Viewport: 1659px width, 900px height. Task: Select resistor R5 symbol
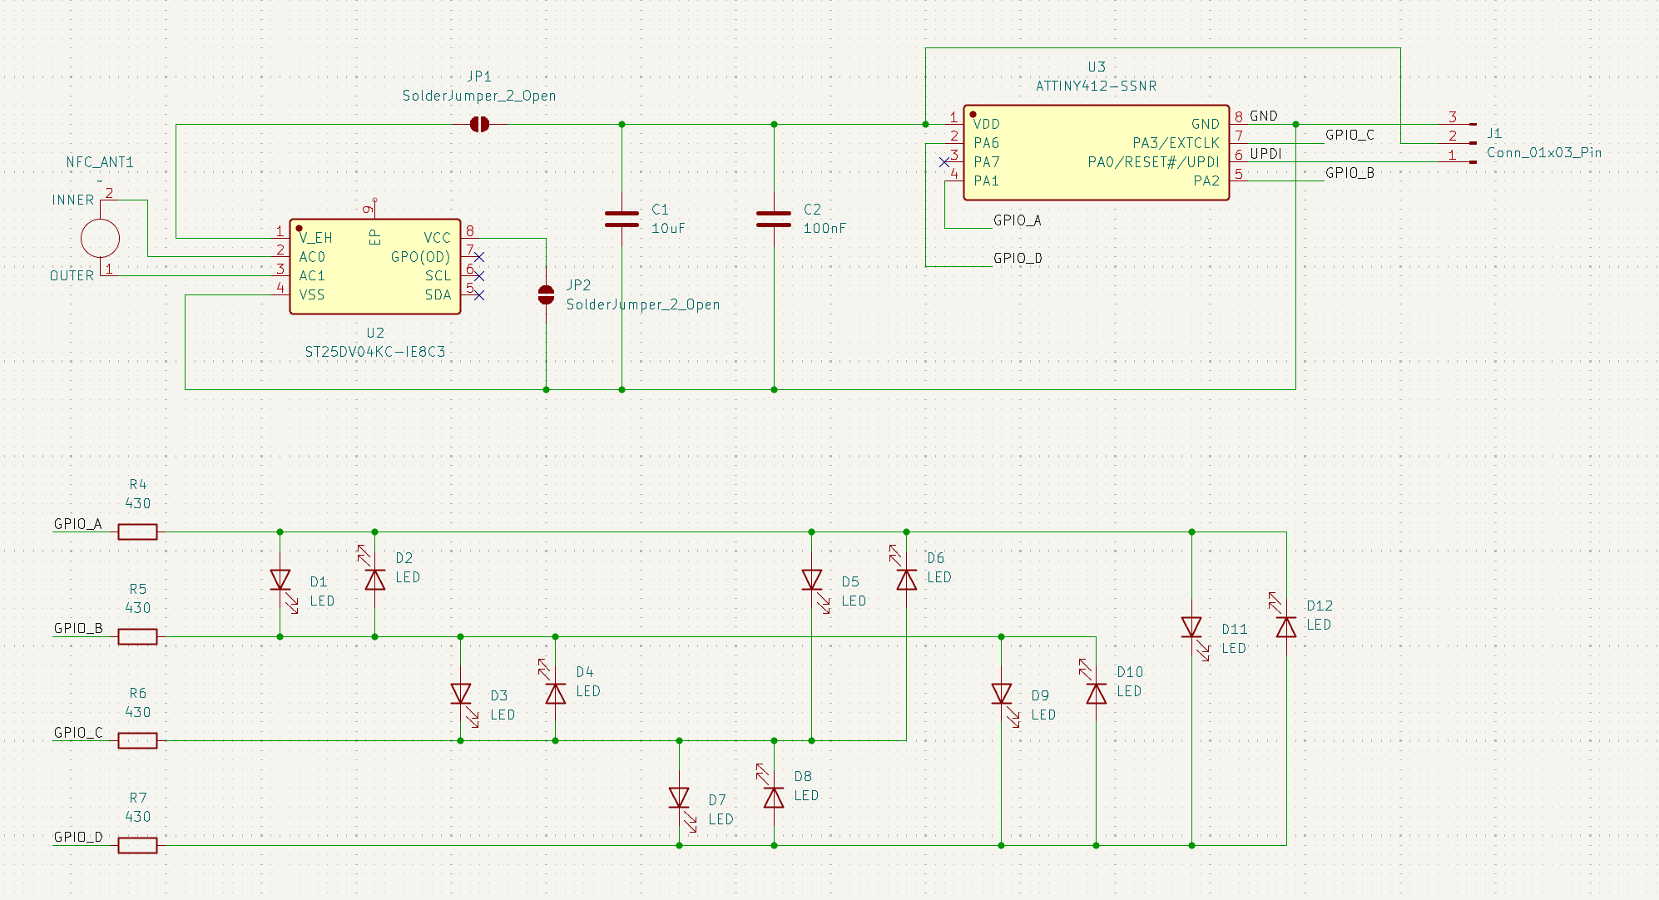(137, 636)
